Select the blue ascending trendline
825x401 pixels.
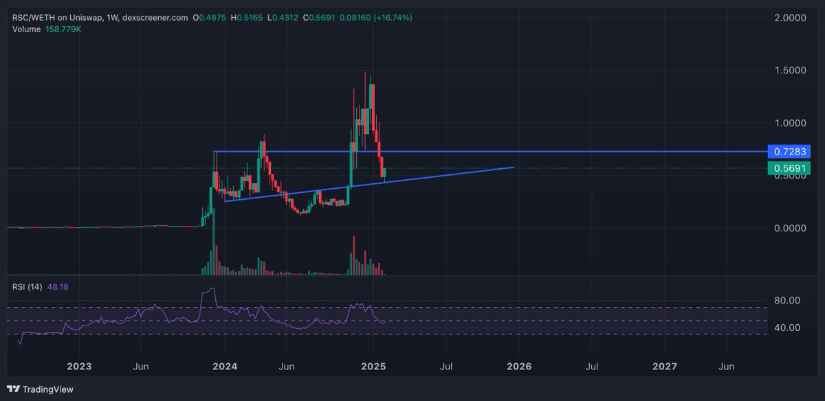369,184
